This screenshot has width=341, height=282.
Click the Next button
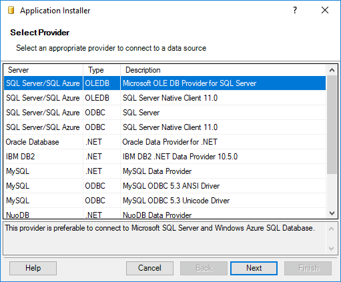[254, 268]
